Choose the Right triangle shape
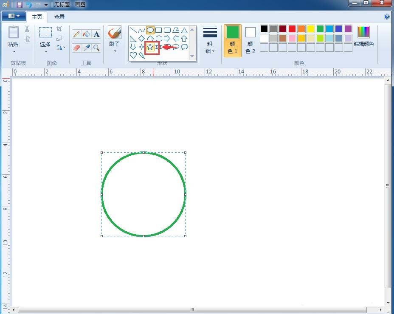The image size is (394, 314). [x=133, y=39]
